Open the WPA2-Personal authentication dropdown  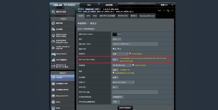123,82
